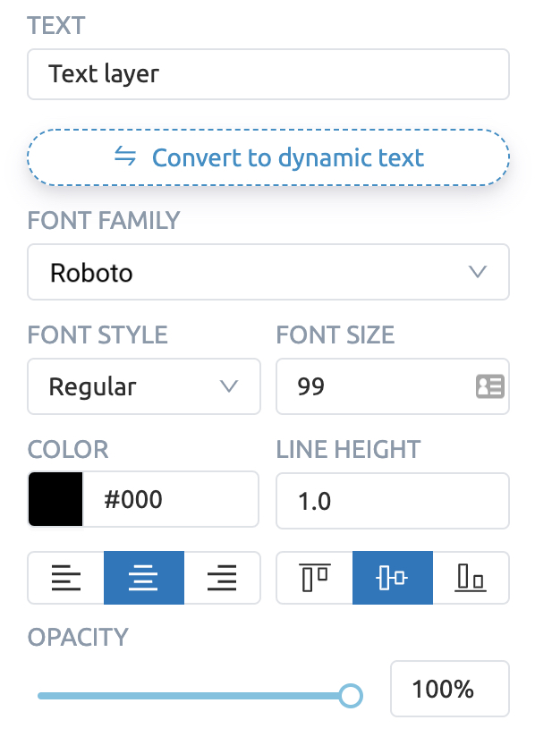Viewport: 535px width, 737px height.
Task: Open the Font Family dropdown
Action: pos(268,272)
